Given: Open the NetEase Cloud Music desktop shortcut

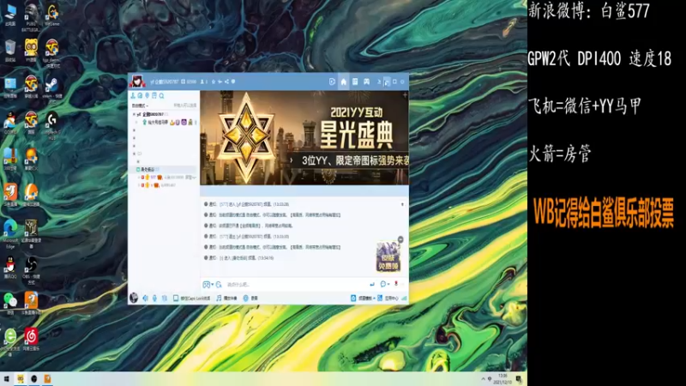Looking at the screenshot, I should (x=31, y=339).
